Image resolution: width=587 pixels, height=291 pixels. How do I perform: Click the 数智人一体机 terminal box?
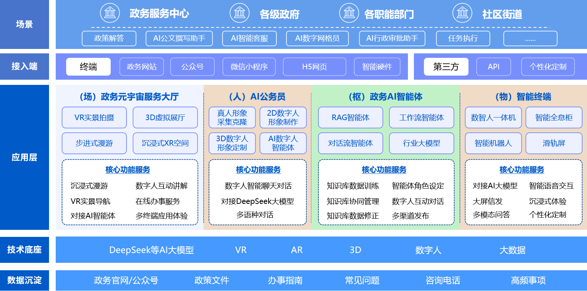(x=493, y=118)
